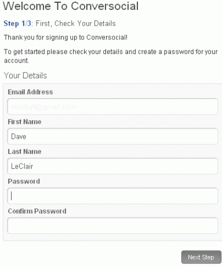
Task: Click the bold Password label text
Action: point(24,181)
